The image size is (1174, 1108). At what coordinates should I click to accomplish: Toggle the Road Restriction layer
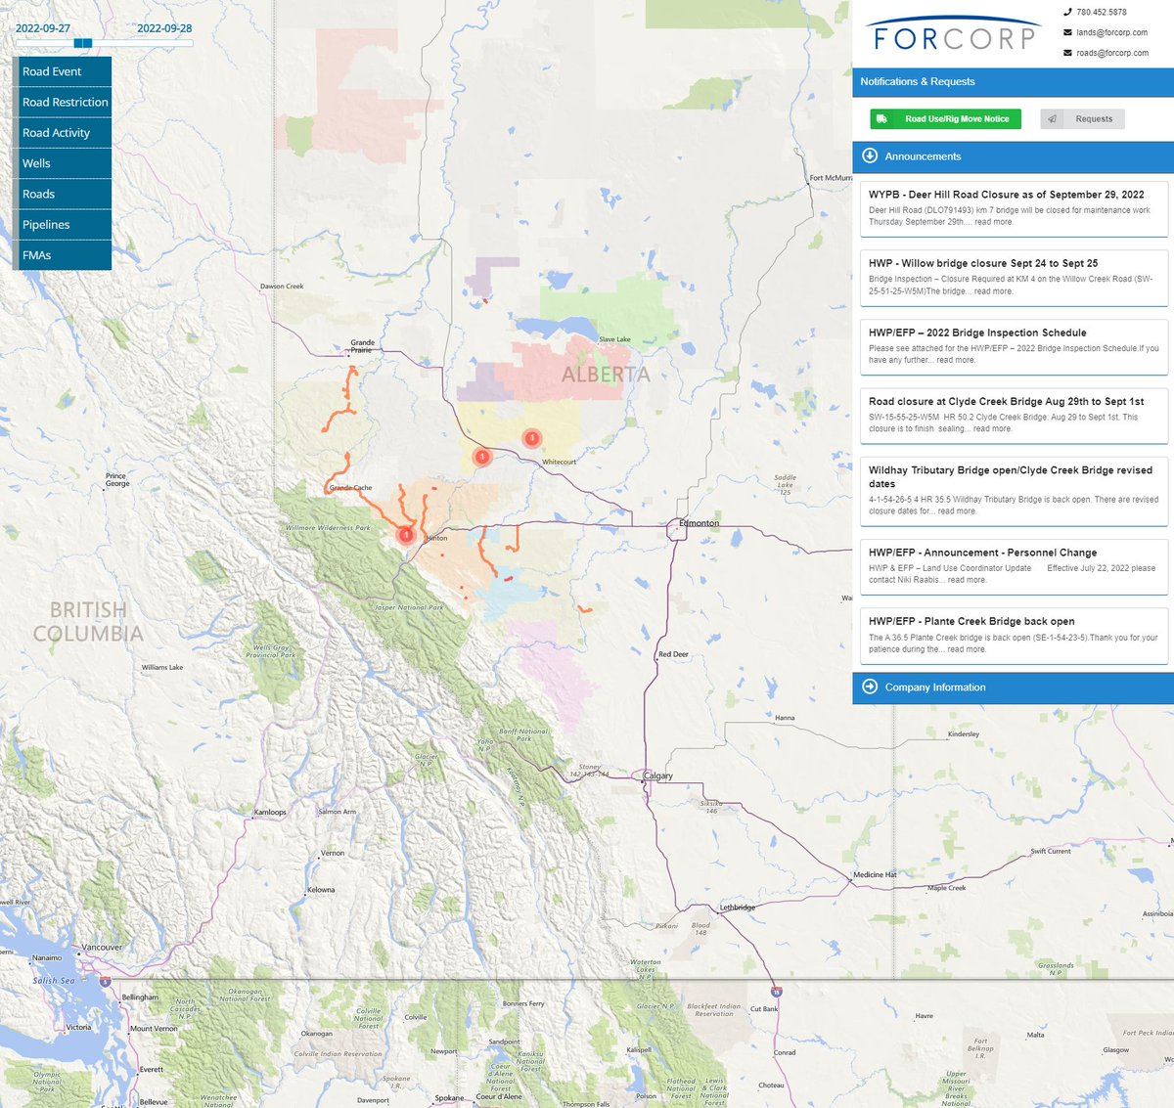tap(63, 102)
